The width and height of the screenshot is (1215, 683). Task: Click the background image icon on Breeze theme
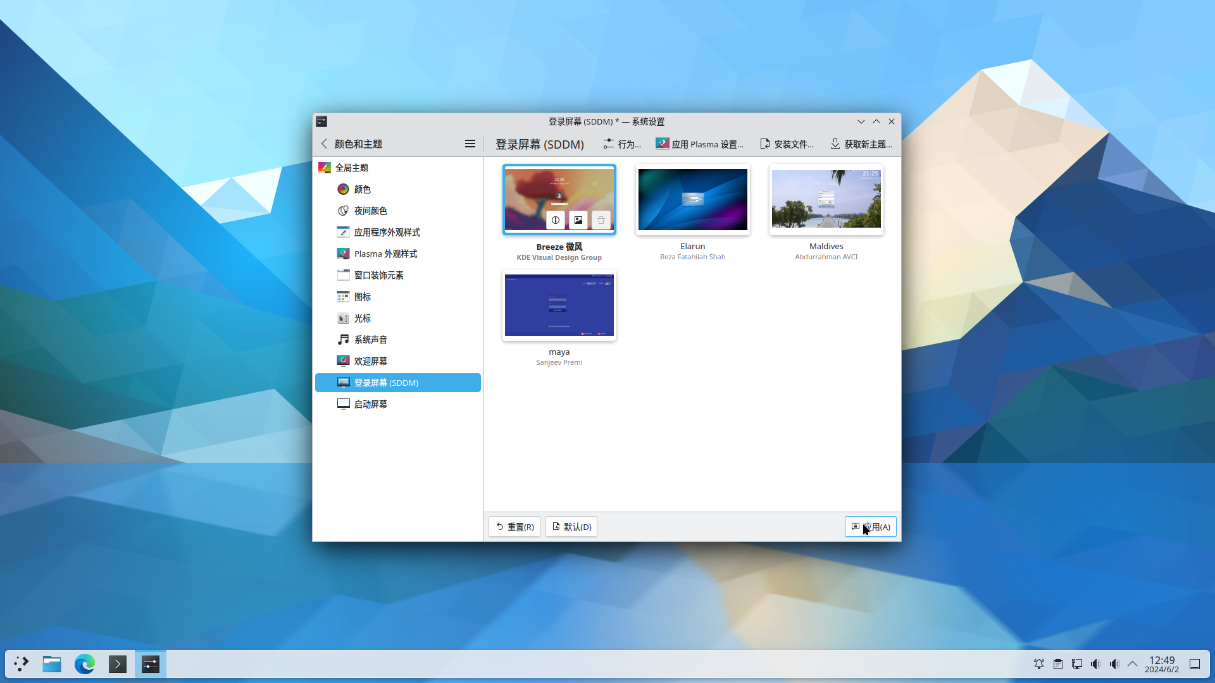coord(578,220)
